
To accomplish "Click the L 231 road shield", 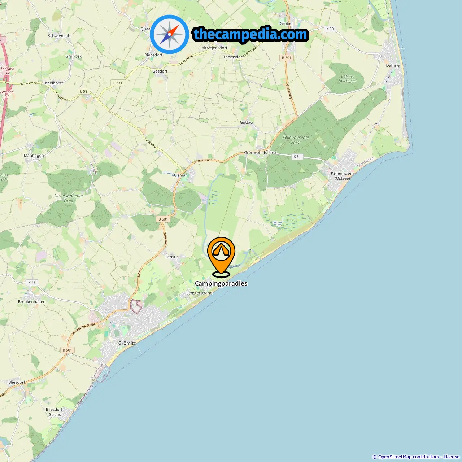I will coord(118,83).
